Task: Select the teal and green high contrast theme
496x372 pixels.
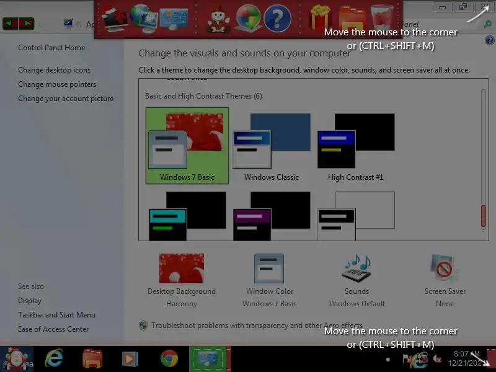Action: (x=187, y=216)
